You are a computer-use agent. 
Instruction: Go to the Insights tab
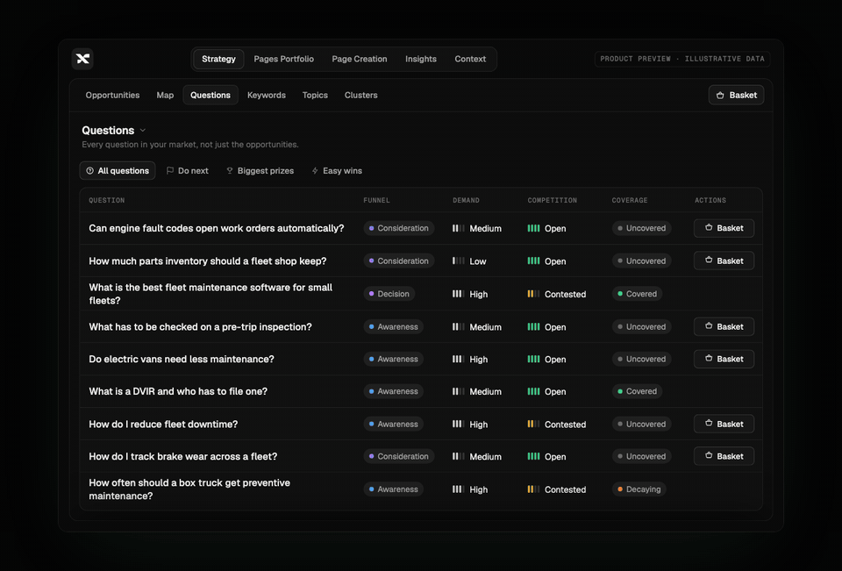(x=420, y=59)
